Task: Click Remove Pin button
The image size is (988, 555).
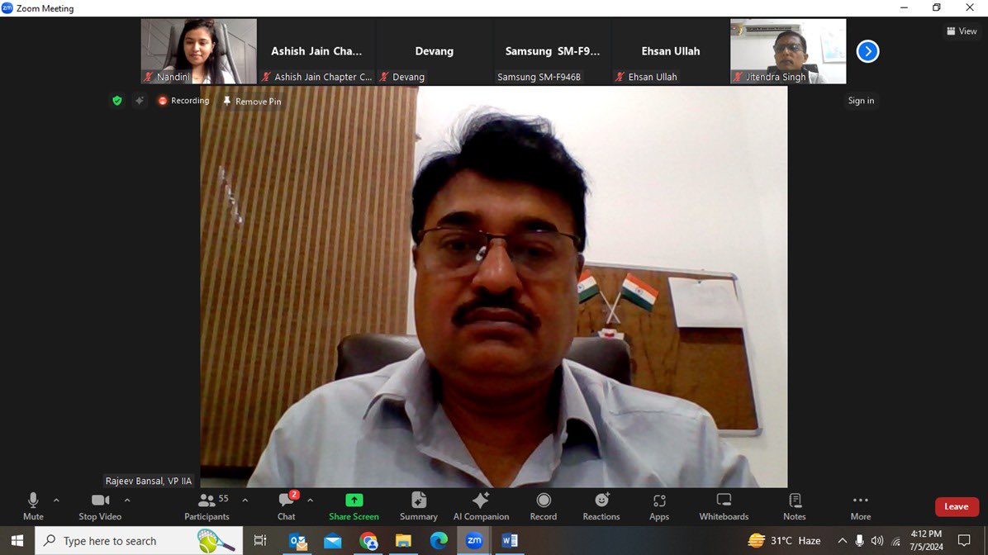Action: pos(252,101)
